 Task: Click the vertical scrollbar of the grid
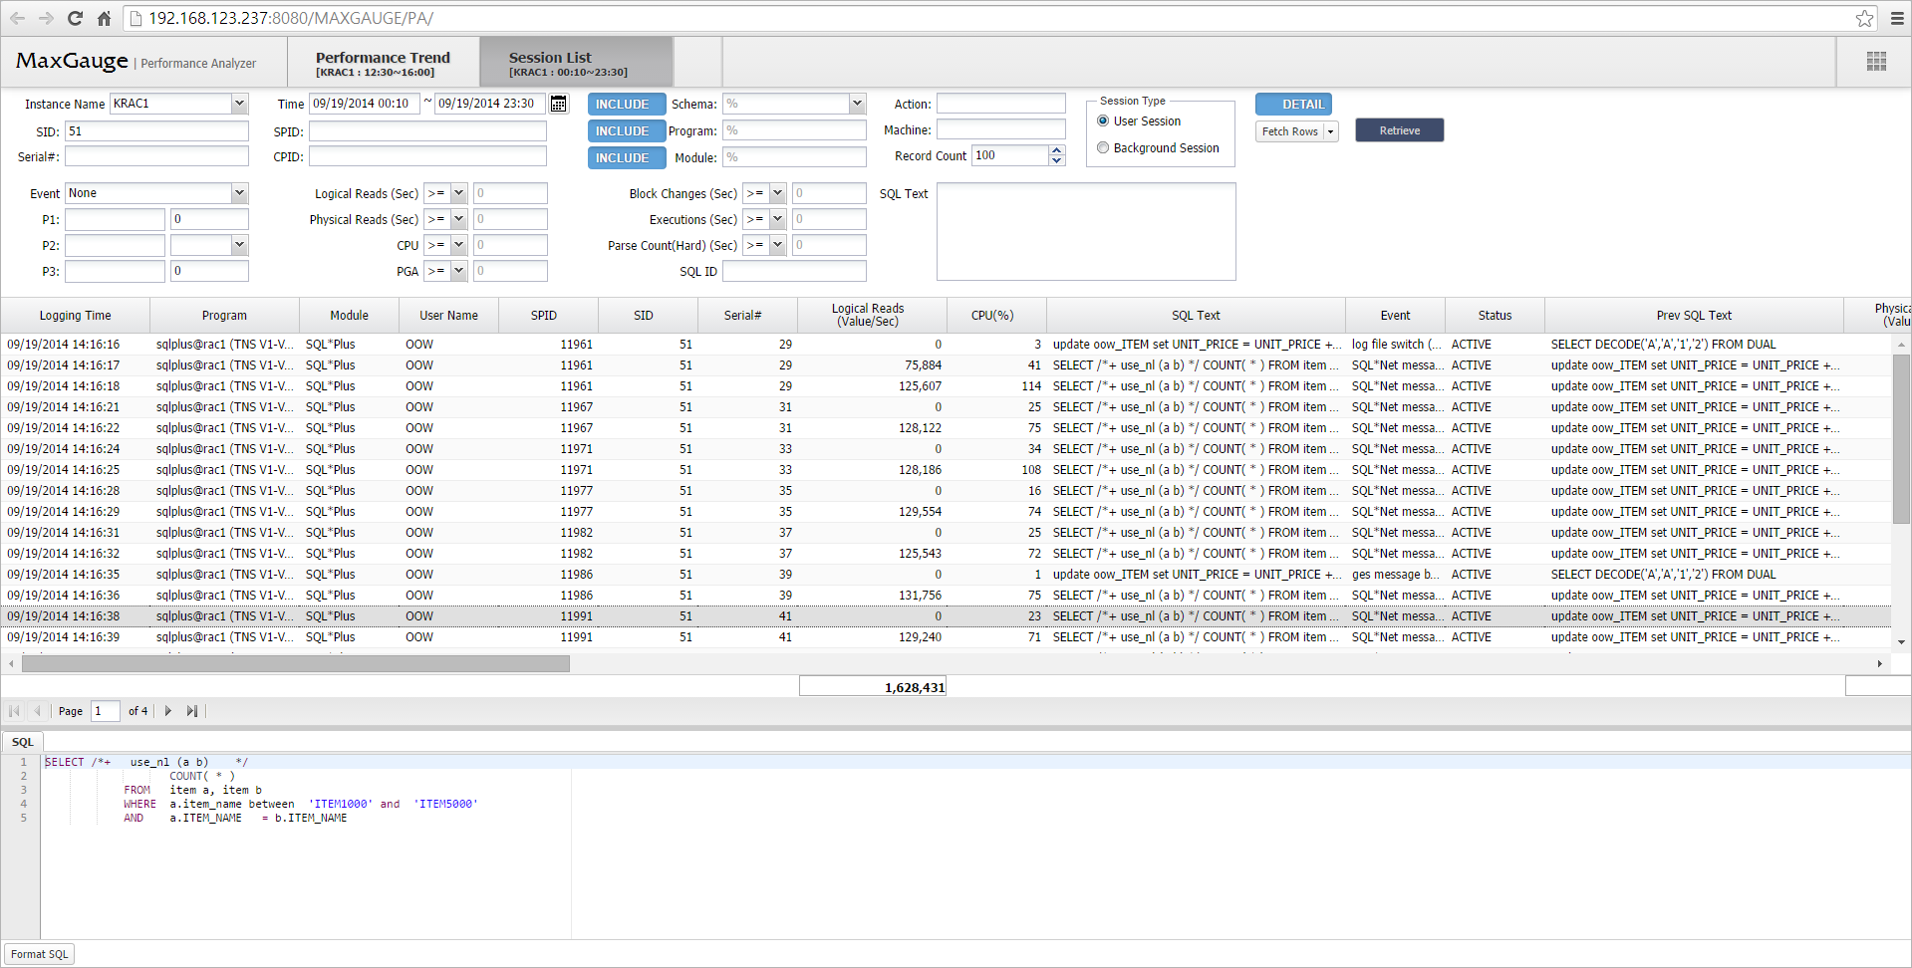pyautogui.click(x=1901, y=438)
